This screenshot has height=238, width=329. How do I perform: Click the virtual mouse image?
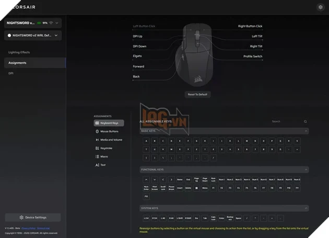click(x=194, y=55)
